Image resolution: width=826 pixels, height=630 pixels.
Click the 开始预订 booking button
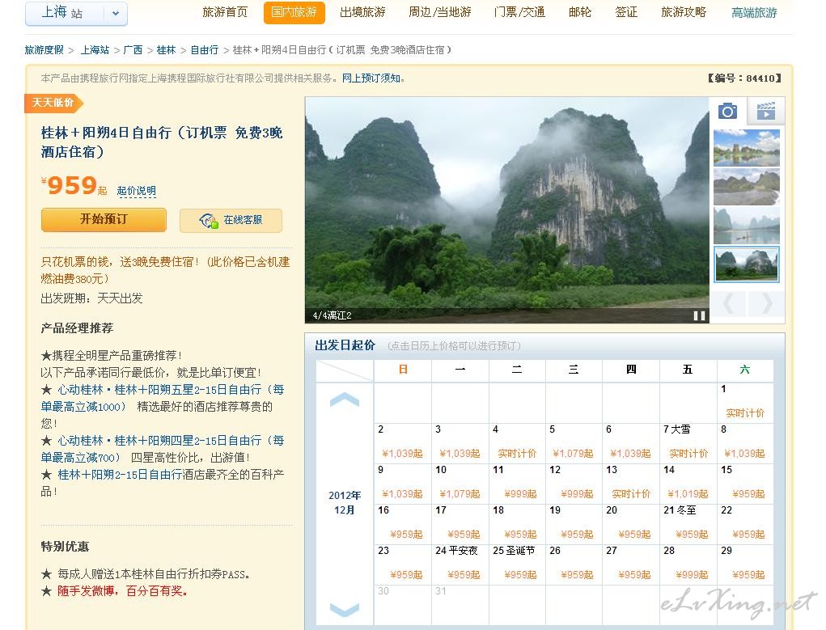coord(104,220)
